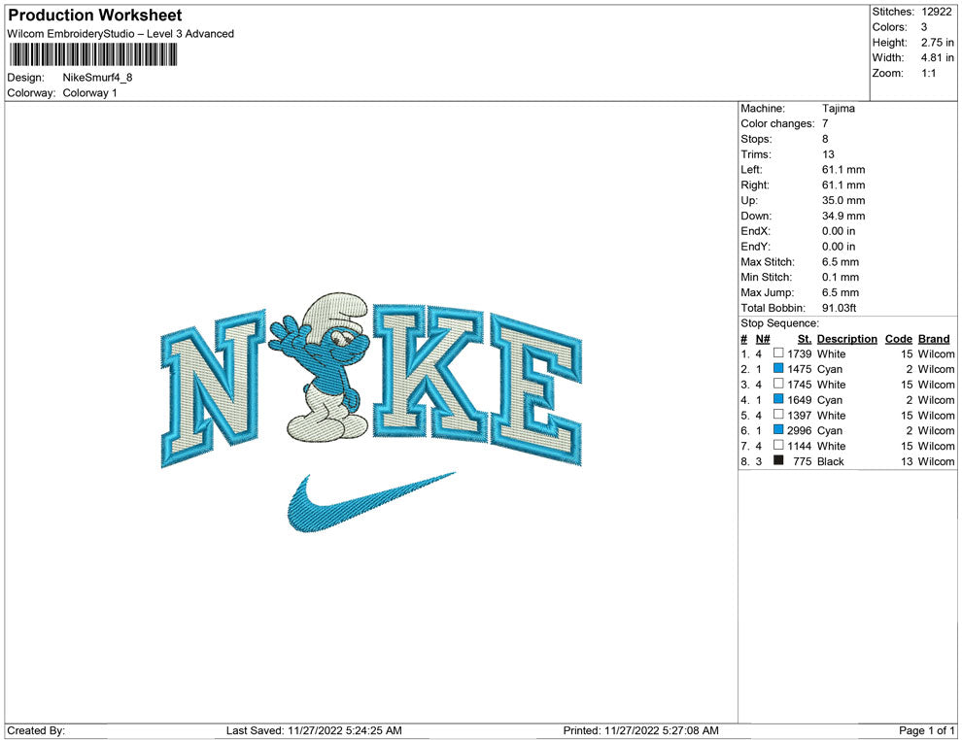Click the 'Trims:' label

click(756, 153)
